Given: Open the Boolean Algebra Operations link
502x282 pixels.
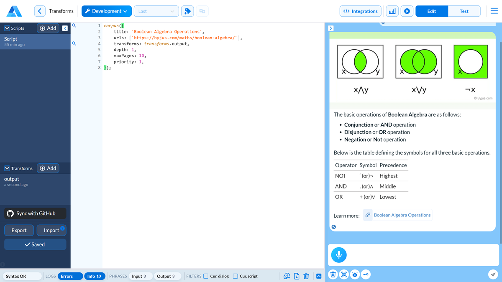Looking at the screenshot, I should (402, 215).
